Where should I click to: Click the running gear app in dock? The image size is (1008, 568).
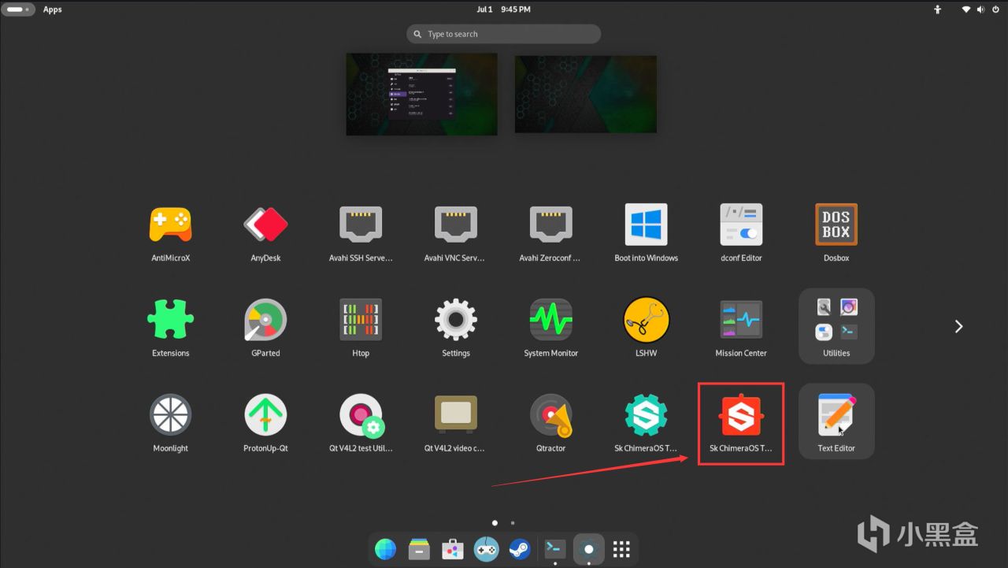coord(588,549)
